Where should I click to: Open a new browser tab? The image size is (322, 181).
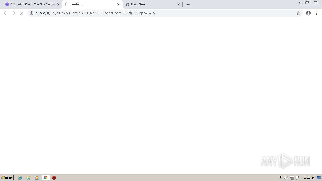[188, 4]
